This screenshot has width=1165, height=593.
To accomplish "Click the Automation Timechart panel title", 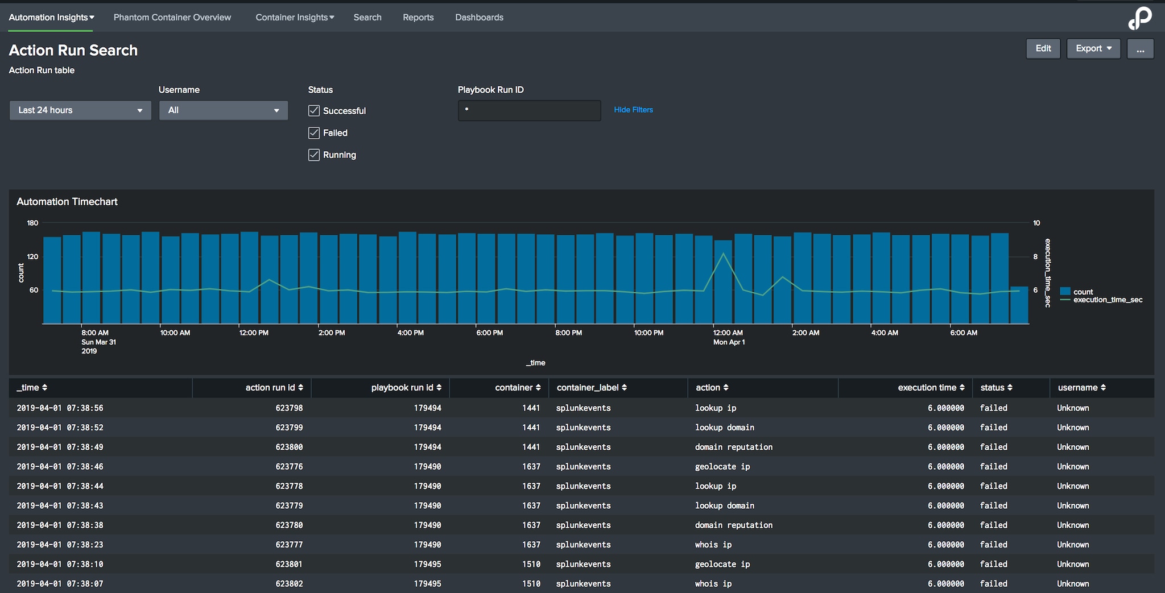I will click(x=67, y=202).
